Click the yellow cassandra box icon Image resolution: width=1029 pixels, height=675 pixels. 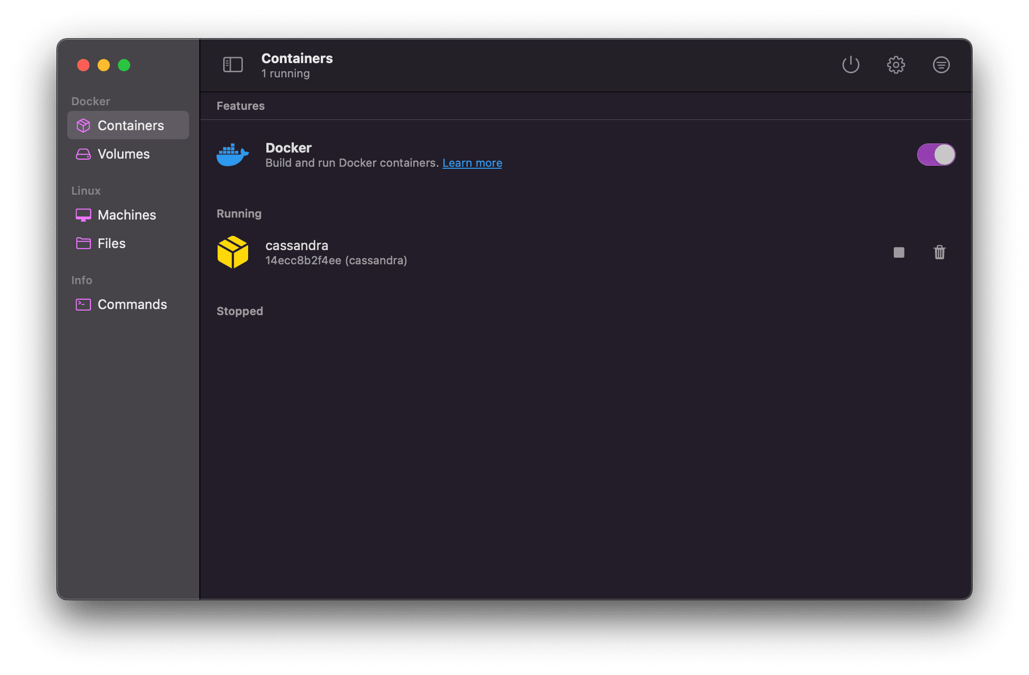[233, 252]
